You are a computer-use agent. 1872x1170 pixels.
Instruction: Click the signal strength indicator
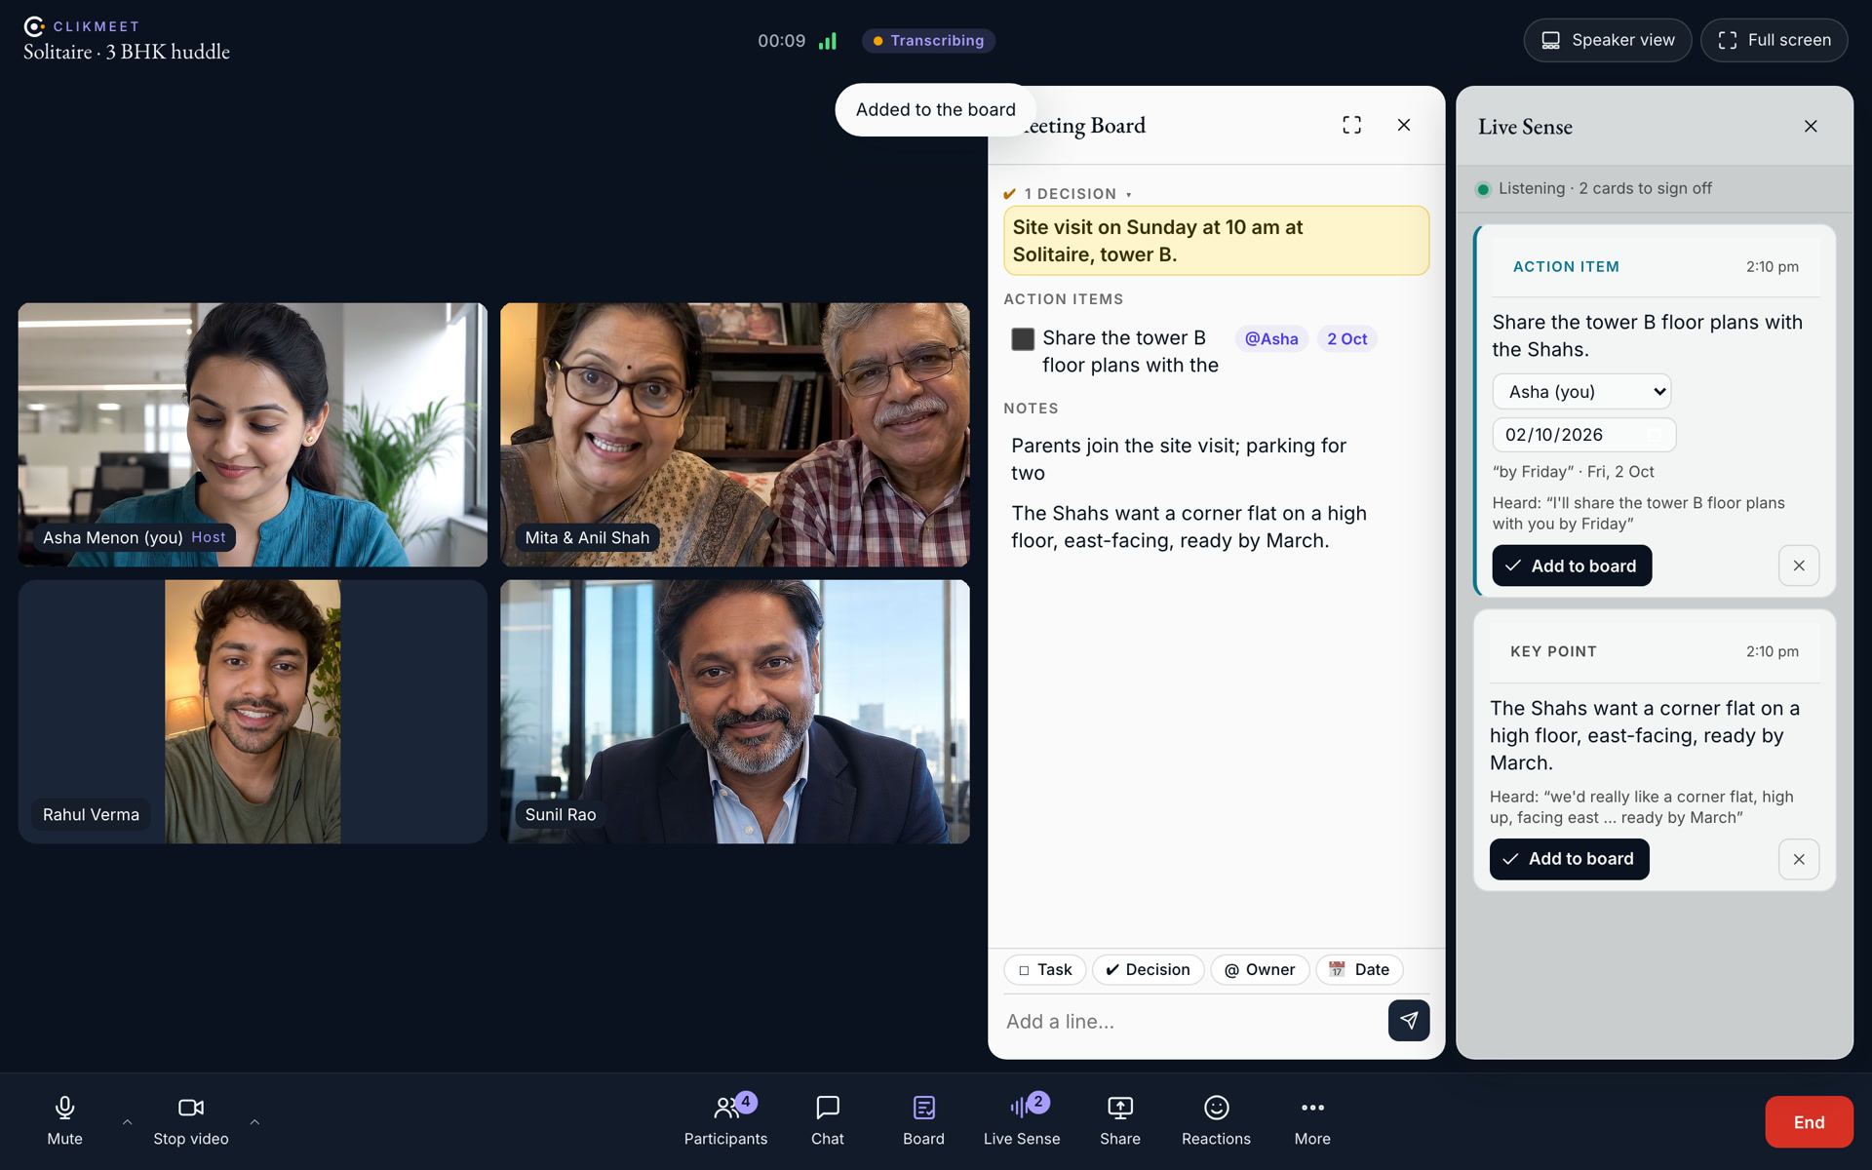828,41
